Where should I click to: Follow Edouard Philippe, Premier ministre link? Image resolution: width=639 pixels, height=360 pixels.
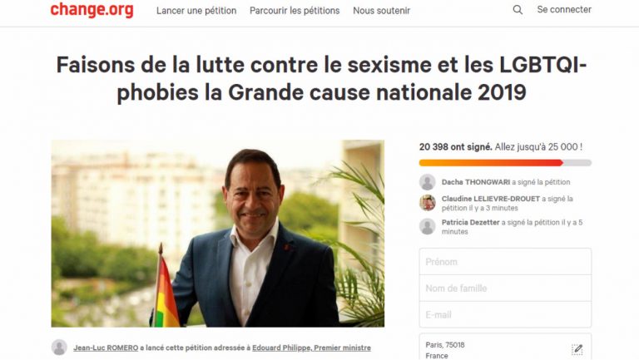click(x=311, y=348)
